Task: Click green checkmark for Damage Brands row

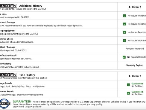Action: [x=128, y=85]
